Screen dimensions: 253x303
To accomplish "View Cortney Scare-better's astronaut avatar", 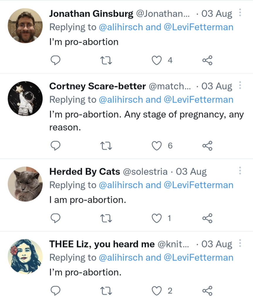I will (25, 99).
